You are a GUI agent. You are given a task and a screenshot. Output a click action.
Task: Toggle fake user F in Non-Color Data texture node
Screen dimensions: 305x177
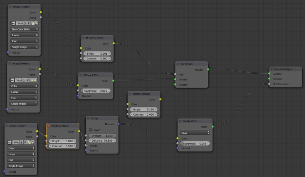[x=29, y=23]
